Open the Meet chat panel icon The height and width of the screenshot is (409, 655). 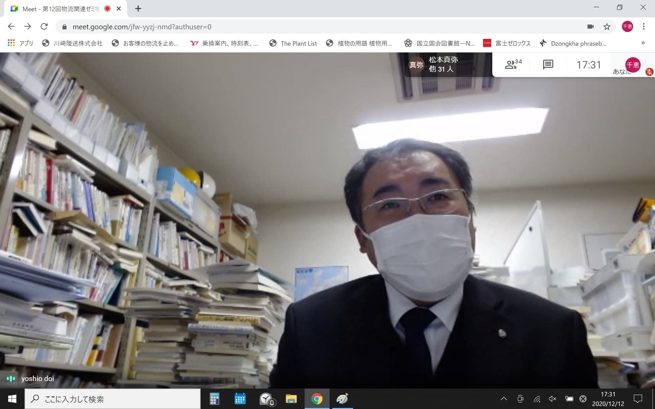click(x=548, y=64)
